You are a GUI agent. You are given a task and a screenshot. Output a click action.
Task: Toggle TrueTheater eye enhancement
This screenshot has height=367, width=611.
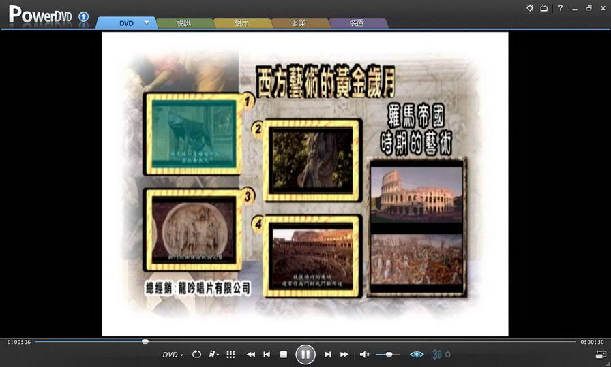click(416, 355)
